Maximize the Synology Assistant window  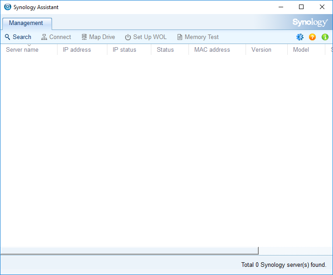(301, 7)
